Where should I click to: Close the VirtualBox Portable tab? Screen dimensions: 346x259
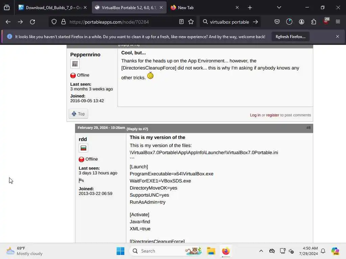tap(161, 7)
